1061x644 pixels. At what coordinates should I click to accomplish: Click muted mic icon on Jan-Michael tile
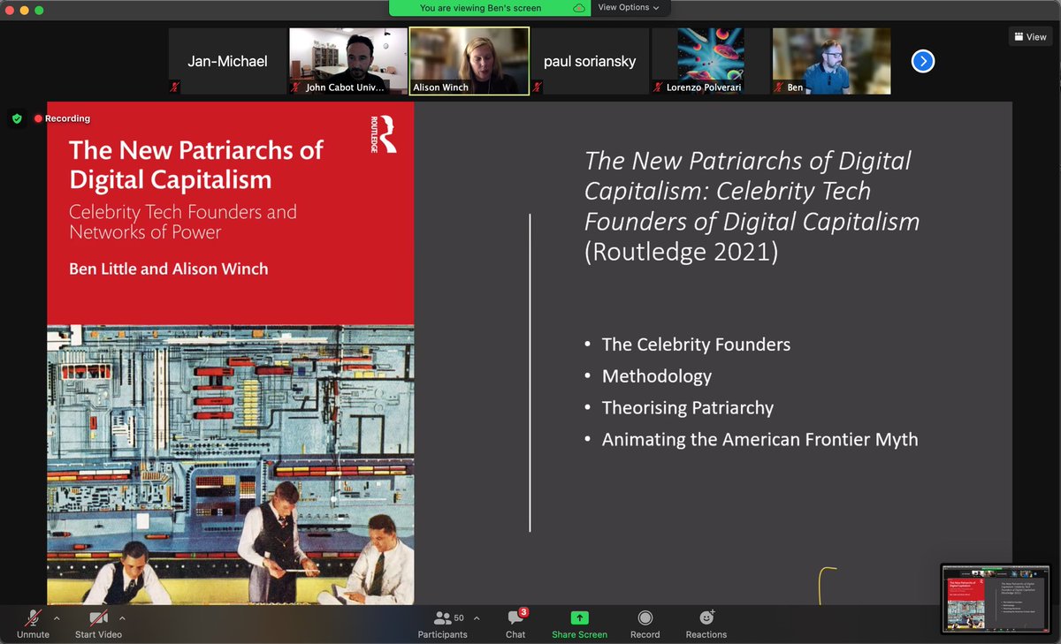pyautogui.click(x=176, y=87)
